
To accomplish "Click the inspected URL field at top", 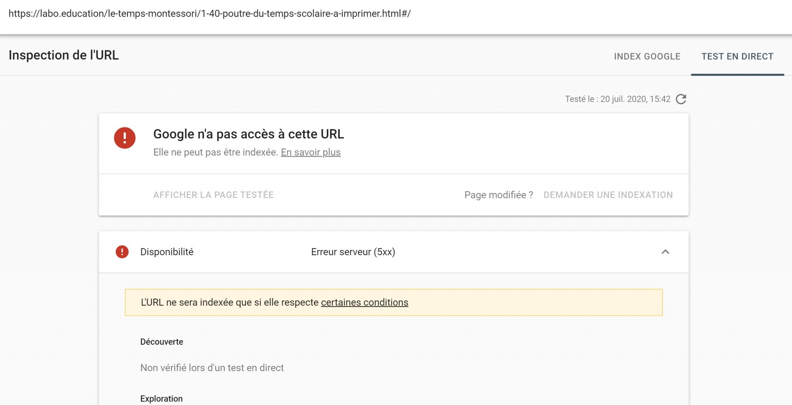I will click(210, 14).
